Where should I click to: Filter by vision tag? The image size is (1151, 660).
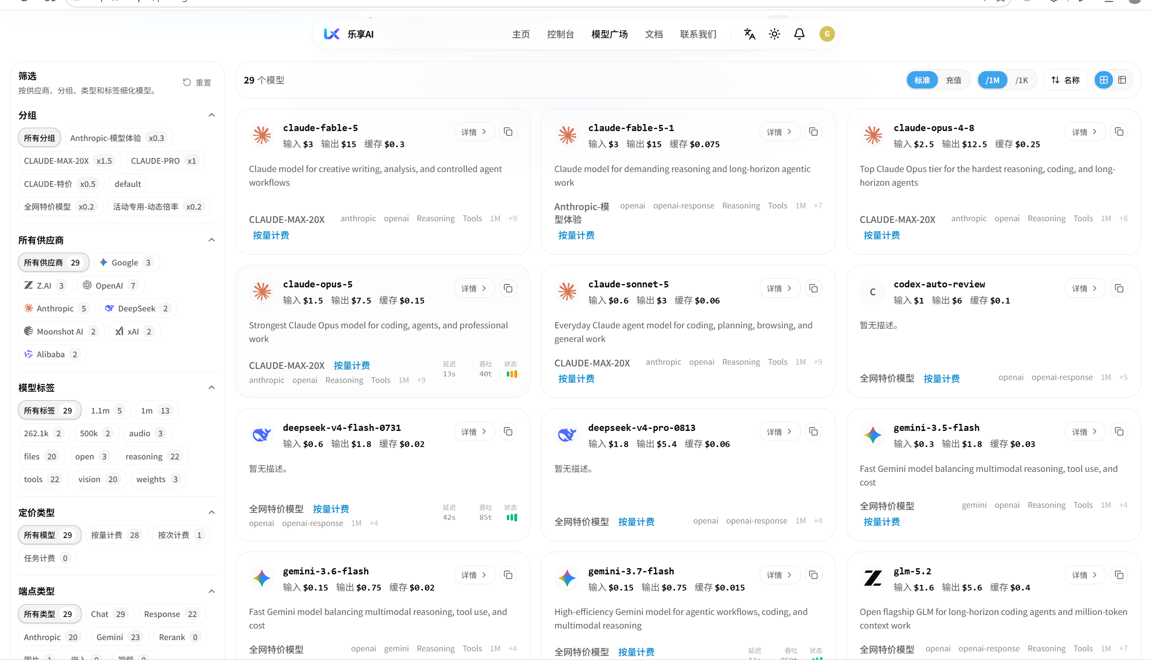click(x=99, y=479)
